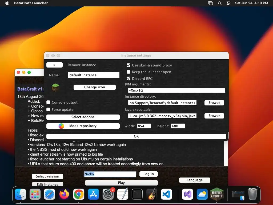This screenshot has height=205, width=273.
Task: Click the Log in button
Action: (148, 174)
